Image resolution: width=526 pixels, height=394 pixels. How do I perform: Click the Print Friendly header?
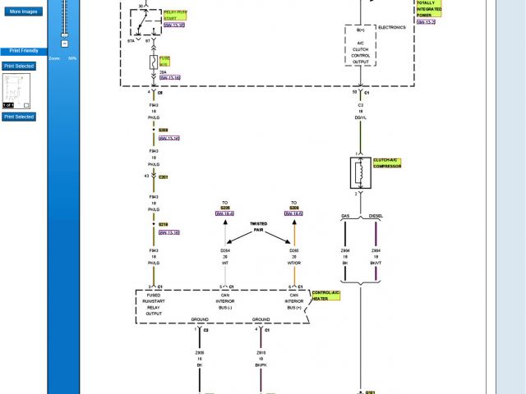pyautogui.click(x=23, y=51)
